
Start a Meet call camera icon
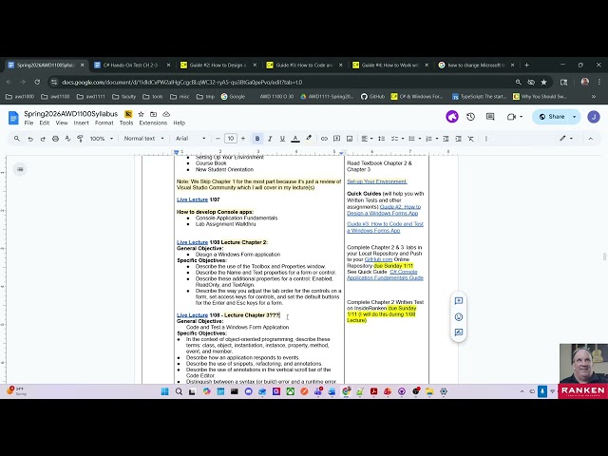tap(511, 117)
